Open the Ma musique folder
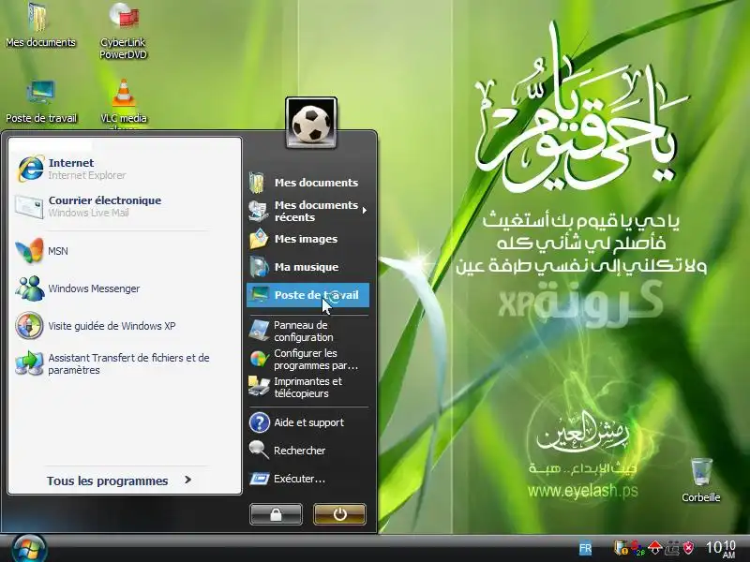This screenshot has width=750, height=562. pos(307,267)
